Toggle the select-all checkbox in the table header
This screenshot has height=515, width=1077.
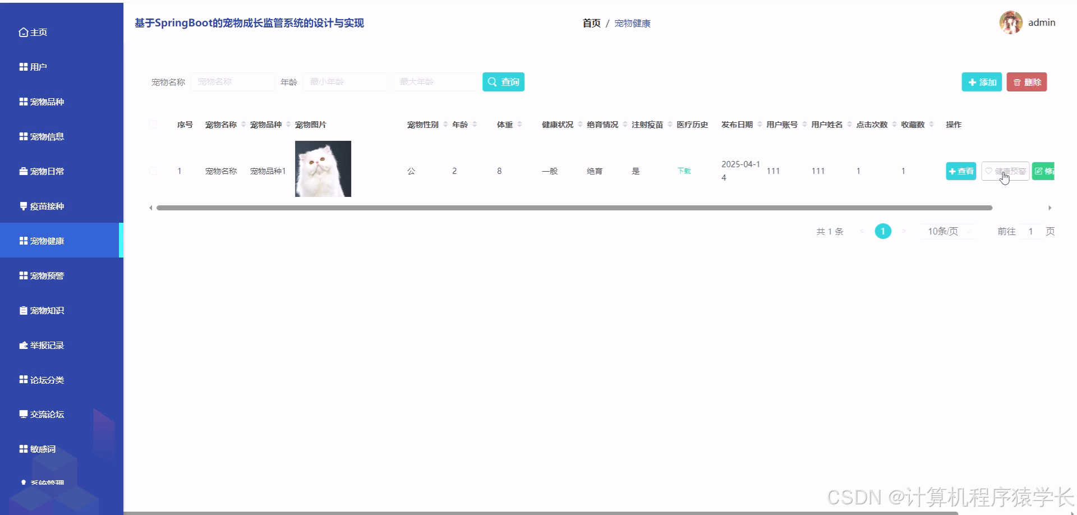coord(153,124)
